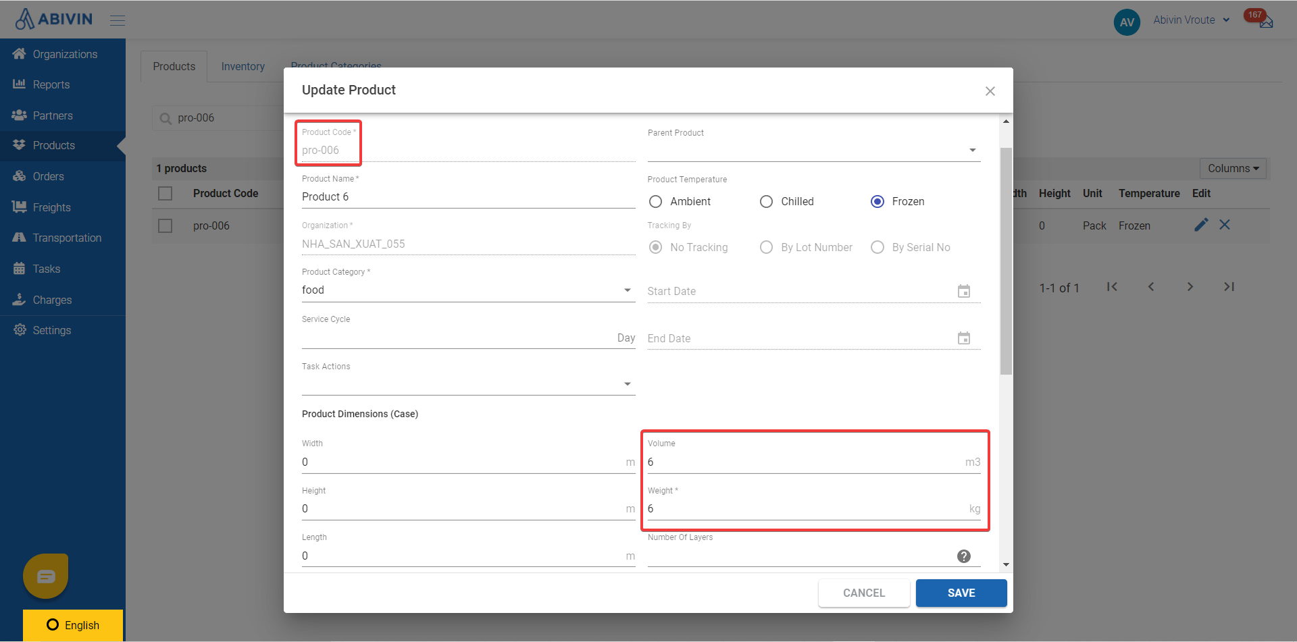Click the dialog scrollbar up arrow

coord(1006,122)
